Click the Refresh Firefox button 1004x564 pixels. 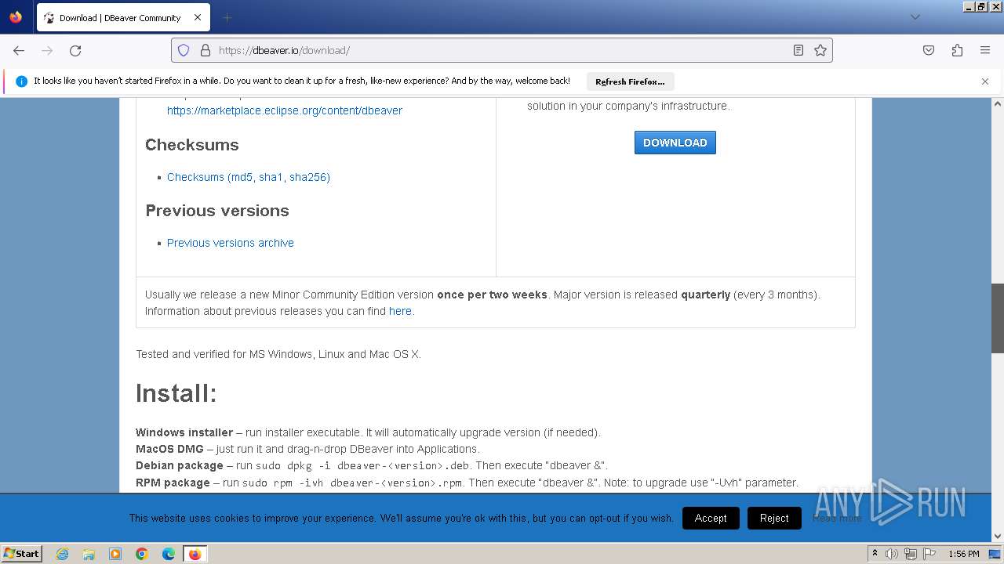[x=630, y=81]
